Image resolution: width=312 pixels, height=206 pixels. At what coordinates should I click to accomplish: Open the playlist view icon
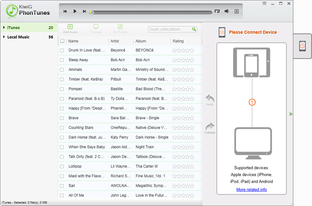237,11
